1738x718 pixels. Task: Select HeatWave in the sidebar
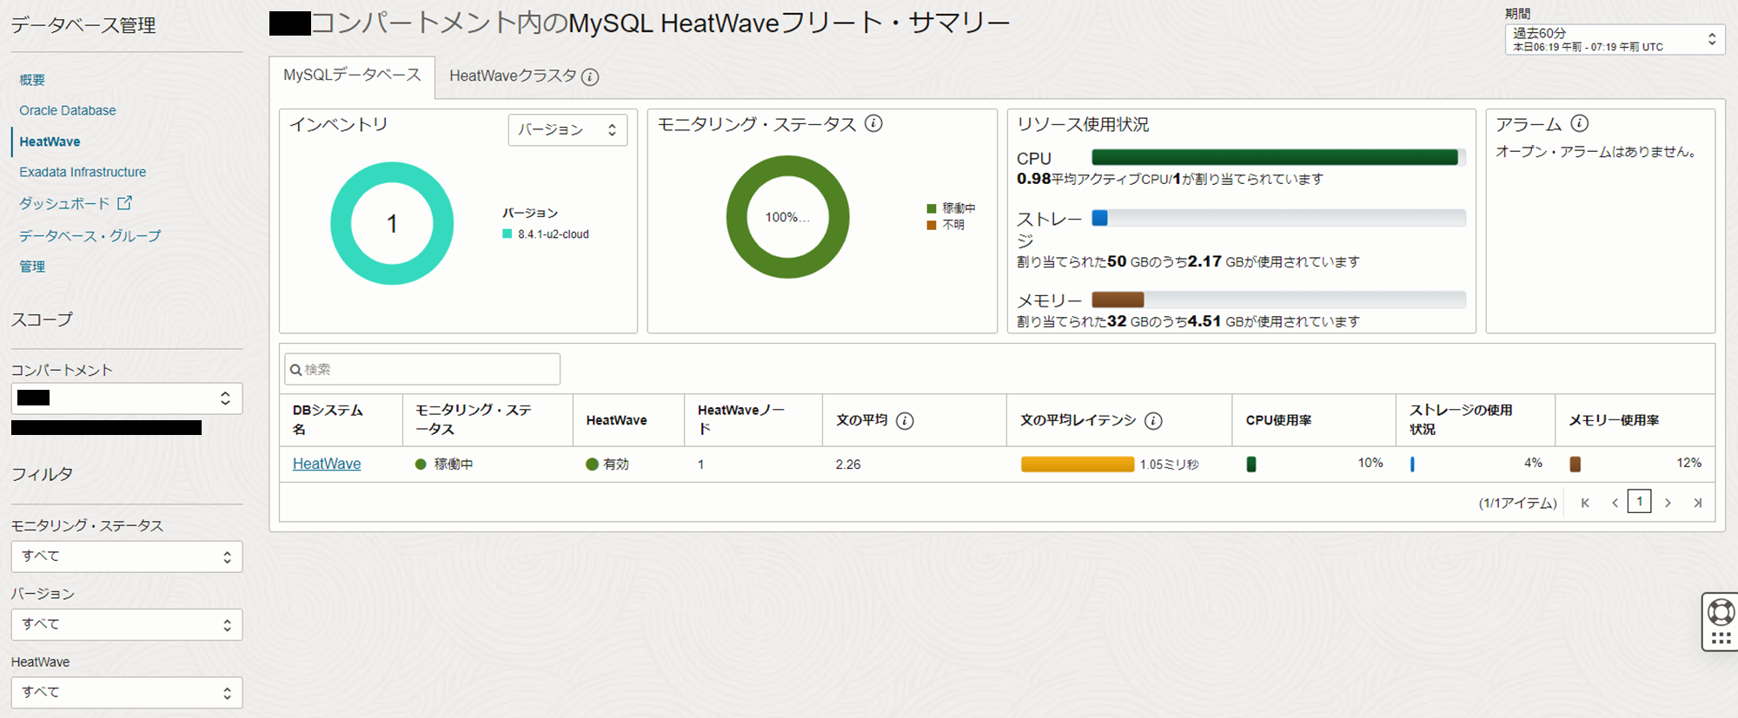pyautogui.click(x=50, y=142)
